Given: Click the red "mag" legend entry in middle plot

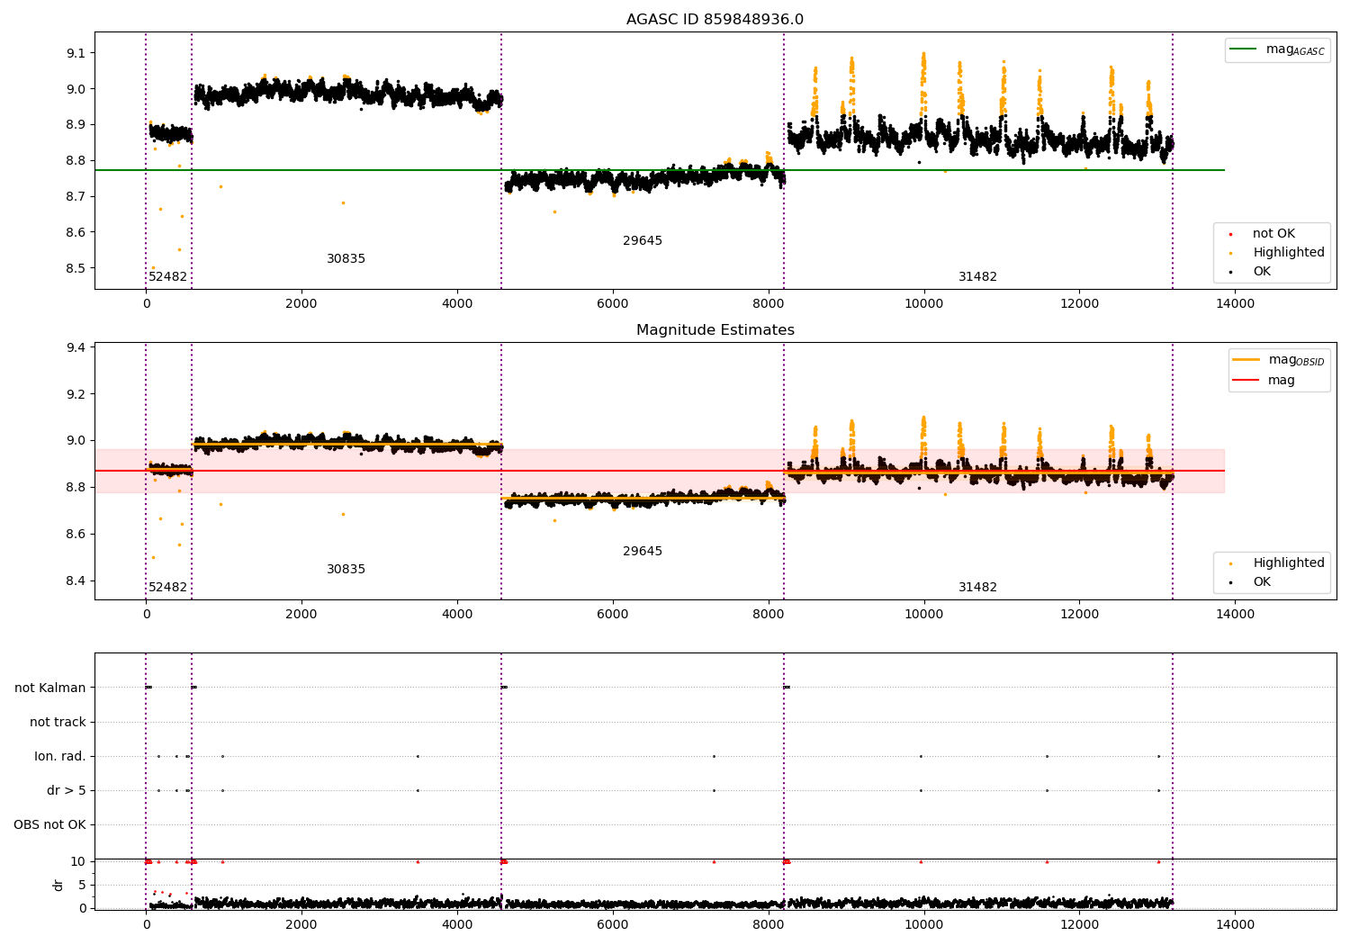Looking at the screenshot, I should [1264, 380].
